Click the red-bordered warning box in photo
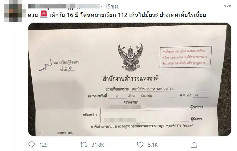This screenshot has height=151, width=237. click(186, 57)
